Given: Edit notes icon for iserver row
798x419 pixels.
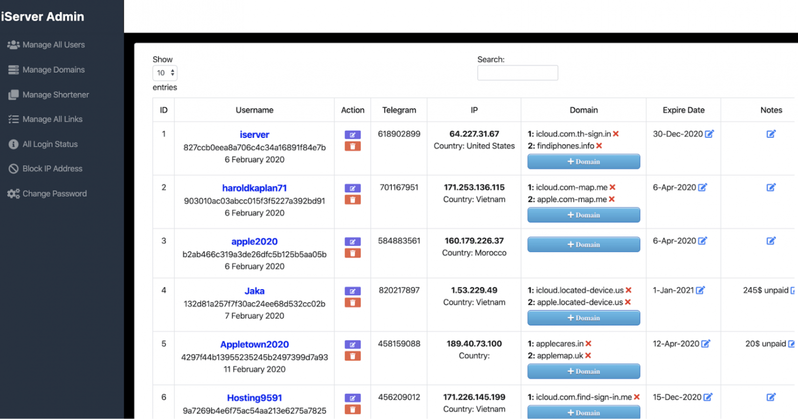Looking at the screenshot, I should (771, 134).
